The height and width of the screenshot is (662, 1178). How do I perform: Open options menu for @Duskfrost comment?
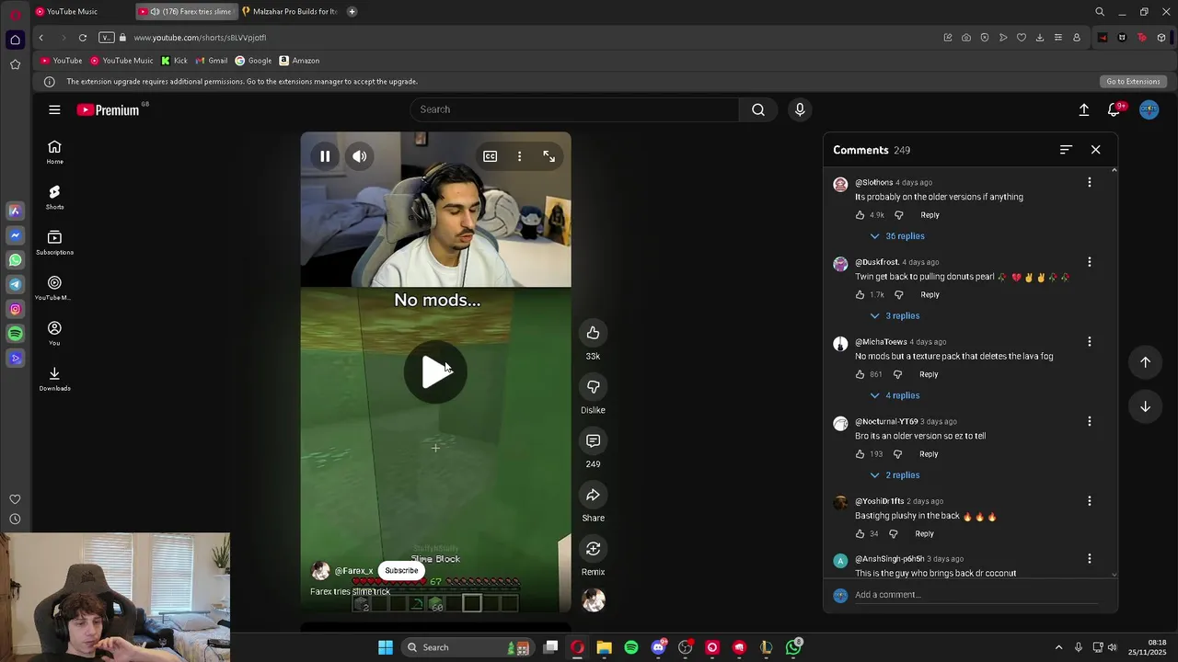pyautogui.click(x=1089, y=262)
